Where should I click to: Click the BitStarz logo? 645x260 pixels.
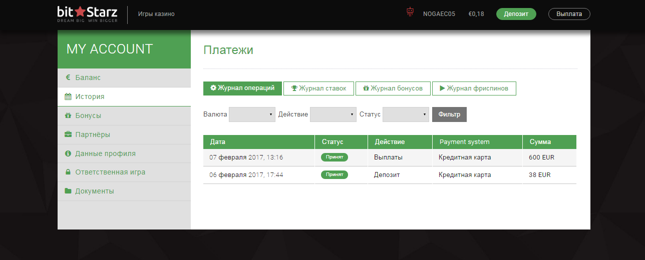[x=88, y=14]
